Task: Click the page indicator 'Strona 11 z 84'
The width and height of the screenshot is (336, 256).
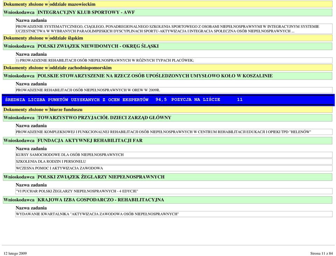Action: pyautogui.click(x=321, y=254)
